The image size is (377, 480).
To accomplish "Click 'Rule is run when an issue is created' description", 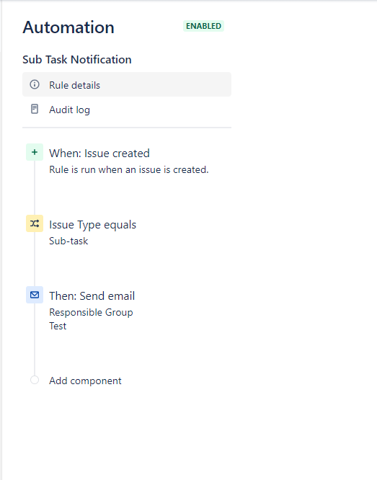I will (x=129, y=169).
